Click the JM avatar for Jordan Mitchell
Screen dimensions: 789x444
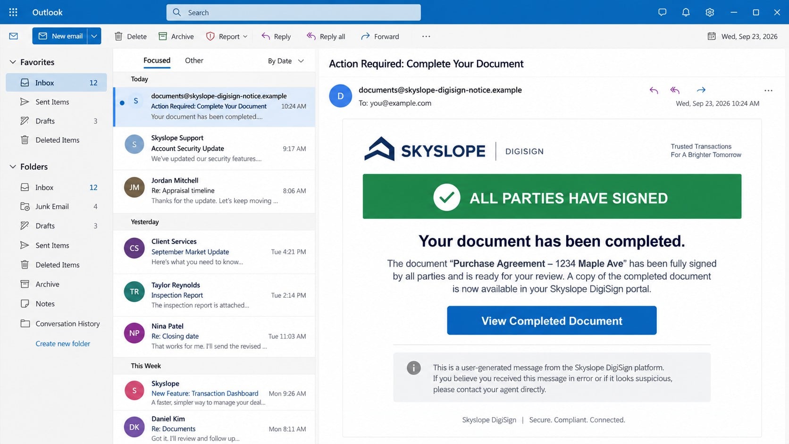click(x=134, y=187)
